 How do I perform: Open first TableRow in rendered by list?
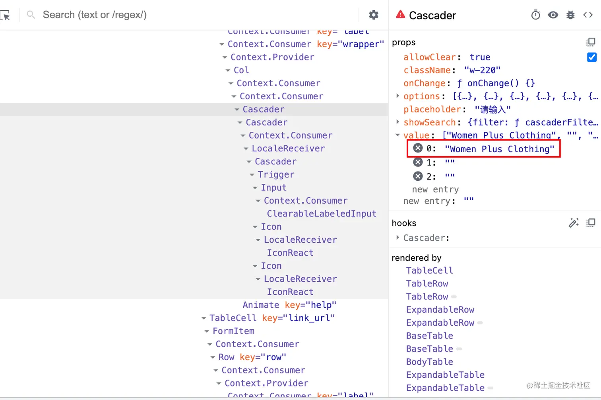(427, 284)
